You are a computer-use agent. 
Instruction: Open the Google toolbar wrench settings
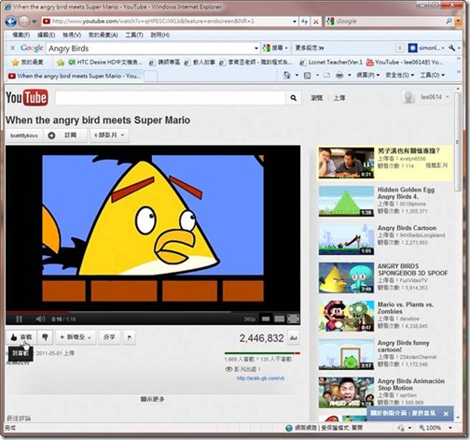451,48
